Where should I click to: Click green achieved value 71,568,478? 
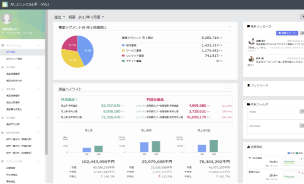coord(111,117)
